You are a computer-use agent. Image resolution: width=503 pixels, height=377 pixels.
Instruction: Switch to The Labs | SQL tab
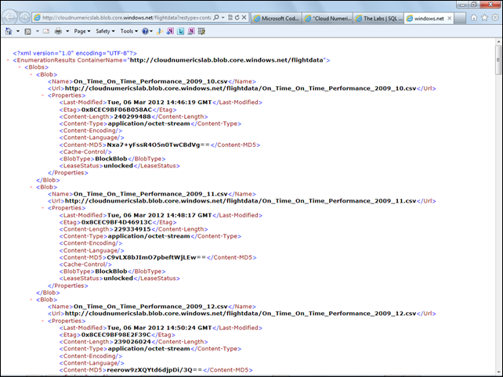pyautogui.click(x=379, y=19)
